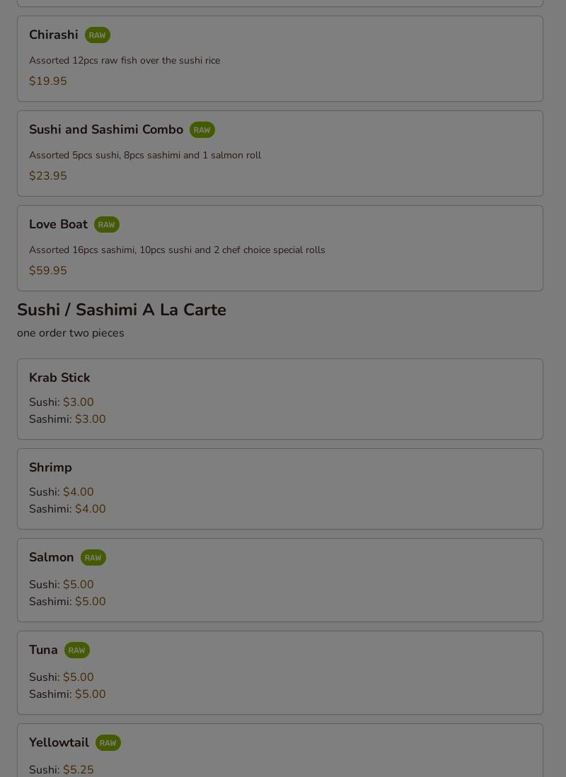This screenshot has height=777, width=566.
Task: Click the RAW badge next to Chirashi
Action: [x=97, y=35]
